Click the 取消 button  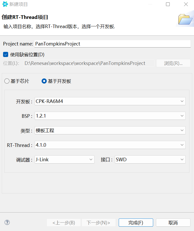click(x=173, y=223)
